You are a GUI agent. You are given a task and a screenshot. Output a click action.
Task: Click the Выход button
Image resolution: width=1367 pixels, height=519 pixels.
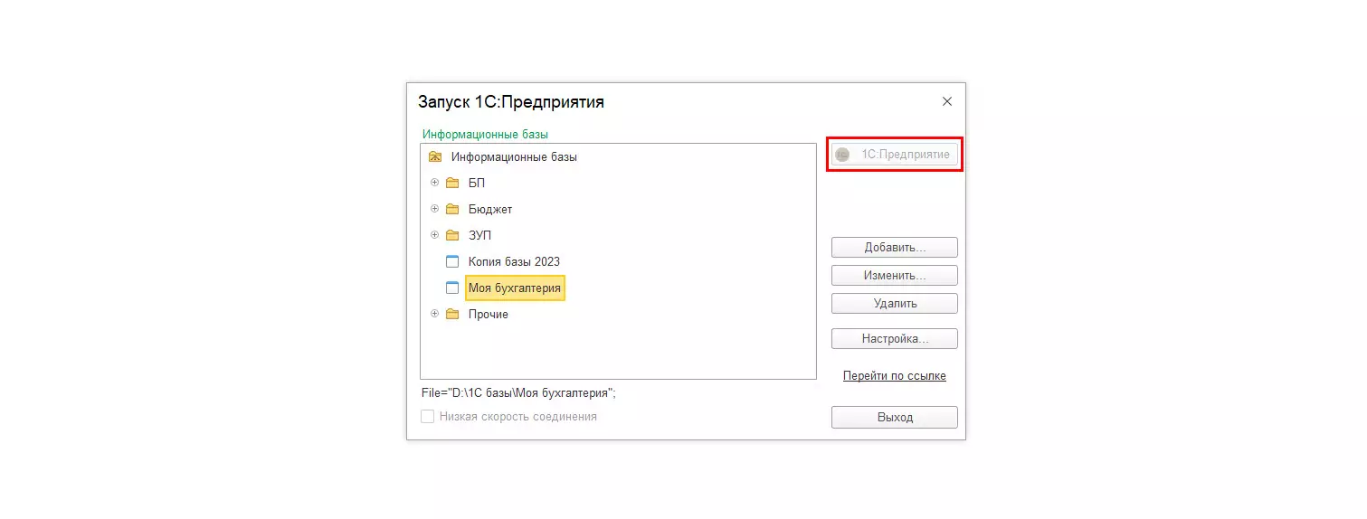click(895, 417)
